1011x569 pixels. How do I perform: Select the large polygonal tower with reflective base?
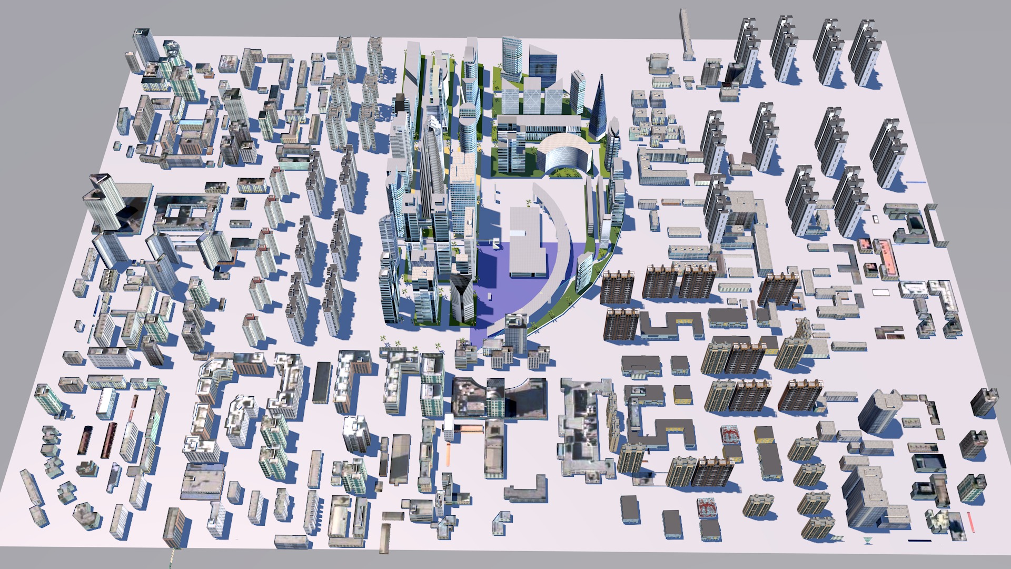point(105,203)
